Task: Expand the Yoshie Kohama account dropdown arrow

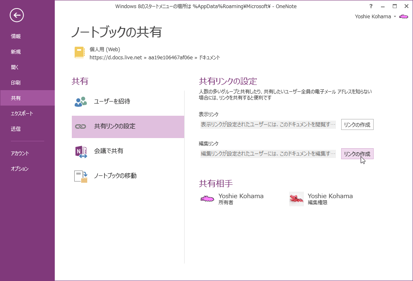Action: pyautogui.click(x=395, y=17)
